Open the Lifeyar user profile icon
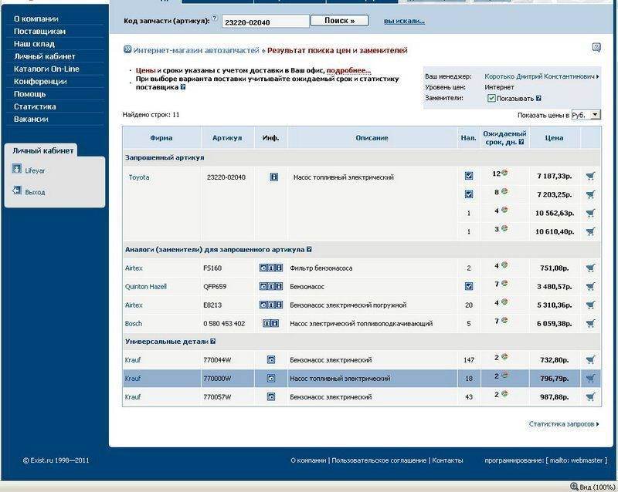 coord(17,170)
